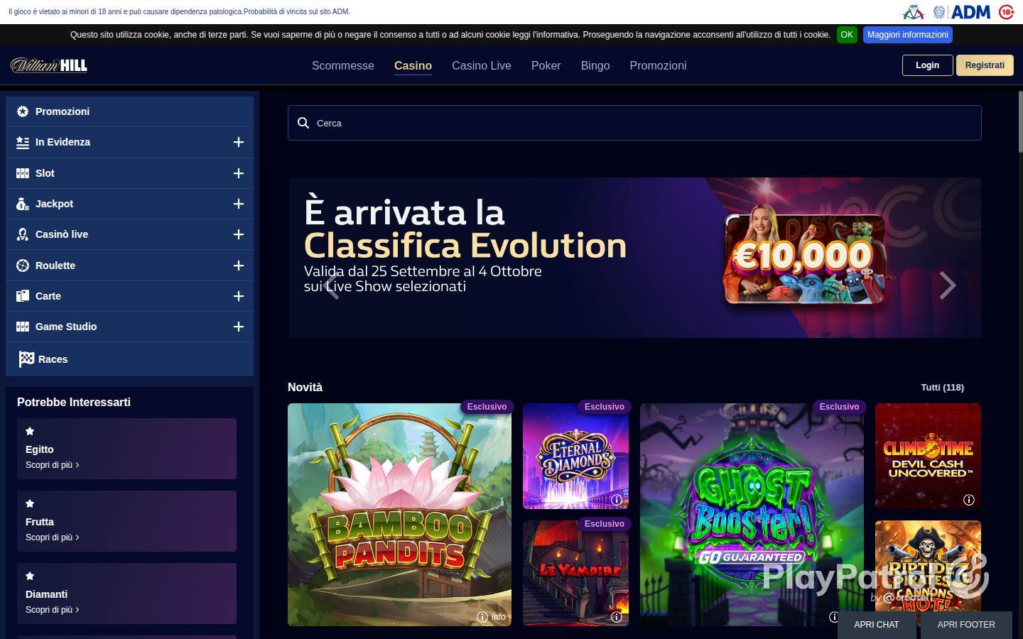Accept cookies with the OK button
This screenshot has height=639, width=1023.
click(x=847, y=35)
